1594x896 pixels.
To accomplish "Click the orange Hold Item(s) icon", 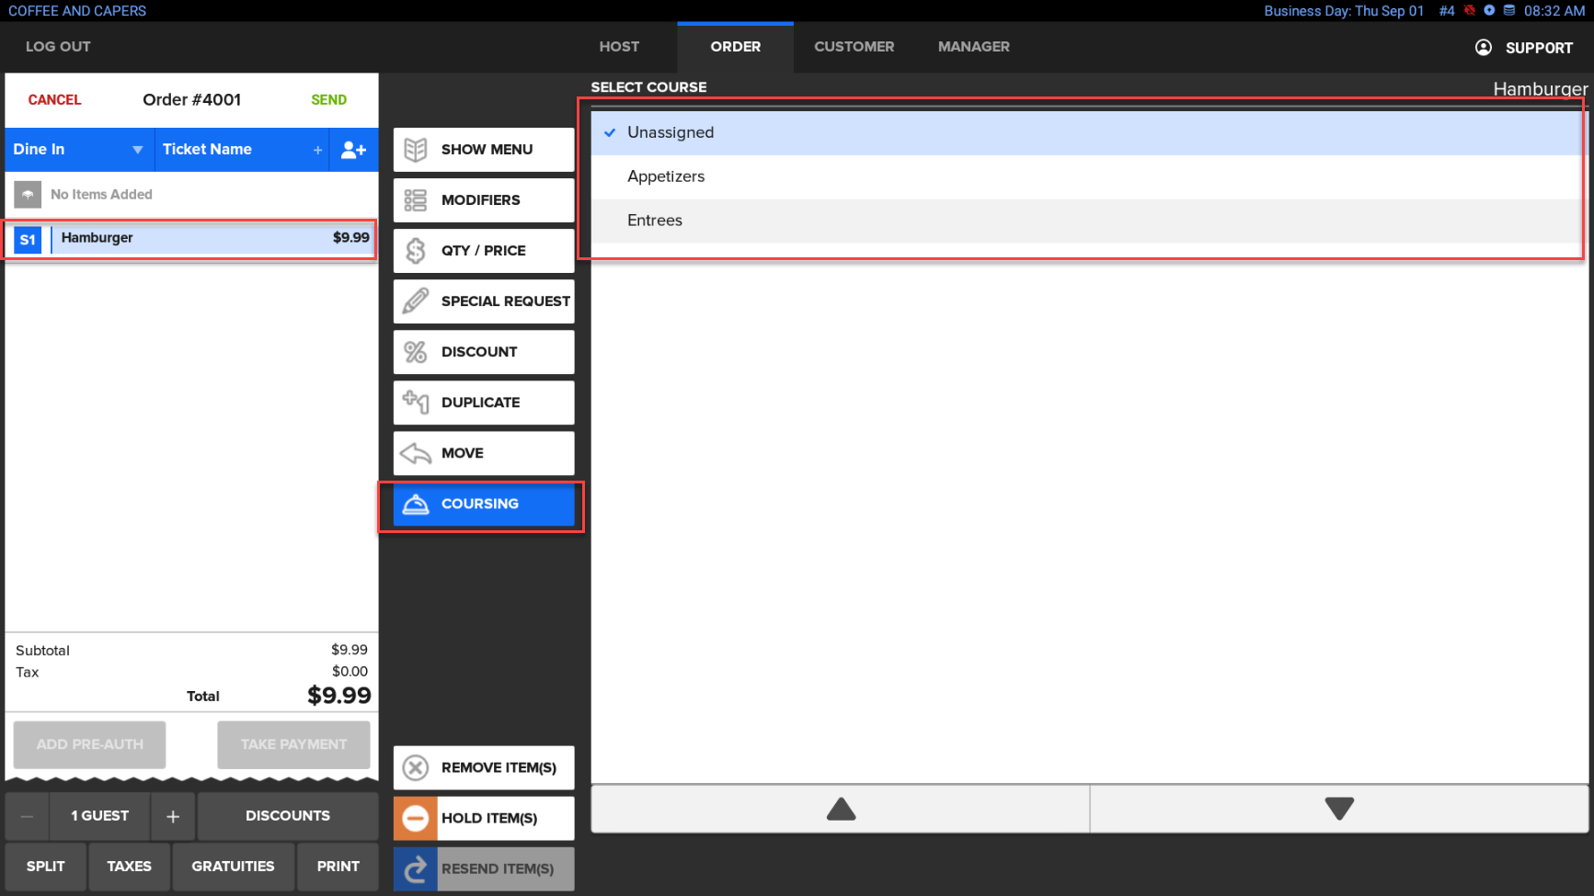I will [416, 818].
